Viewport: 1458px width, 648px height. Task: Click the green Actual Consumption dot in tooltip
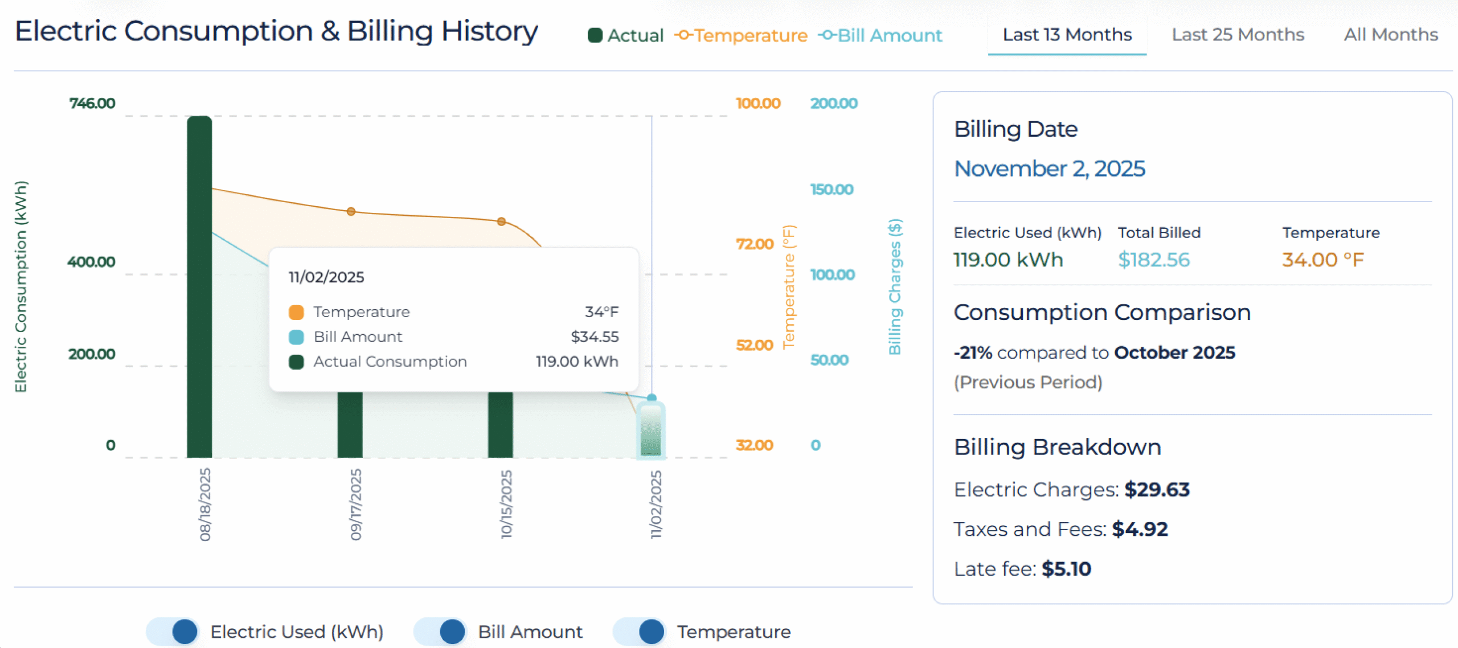coord(297,361)
